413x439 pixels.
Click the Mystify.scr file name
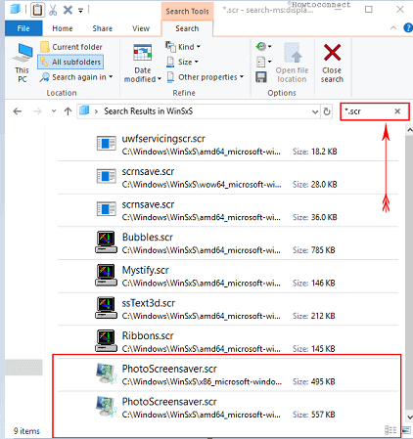(146, 271)
